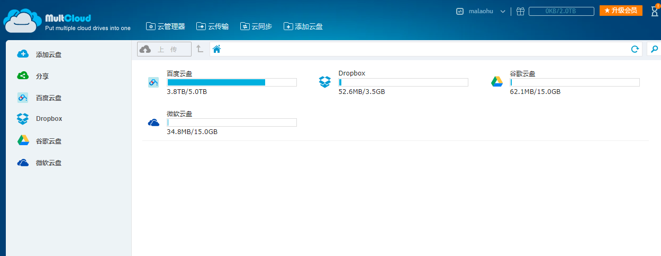This screenshot has height=256, width=661.
Task: Click the 谷歌云盘 name in main area
Action: point(522,73)
